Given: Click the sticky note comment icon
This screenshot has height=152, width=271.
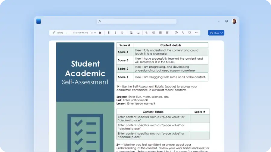Looking at the screenshot, I should pyautogui.click(x=190, y=33).
